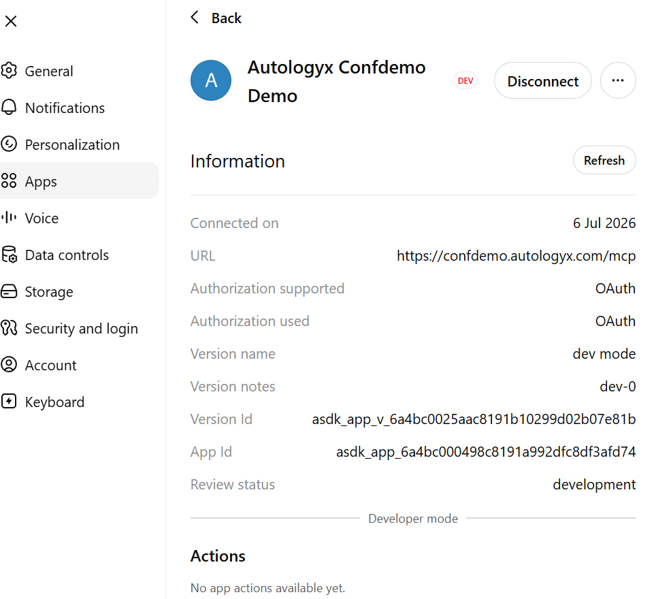Click the Connected on label
The height and width of the screenshot is (599, 656).
click(234, 223)
